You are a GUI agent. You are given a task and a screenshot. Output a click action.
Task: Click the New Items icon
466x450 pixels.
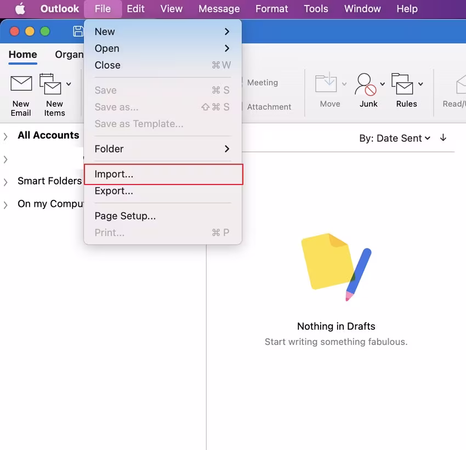(x=50, y=84)
